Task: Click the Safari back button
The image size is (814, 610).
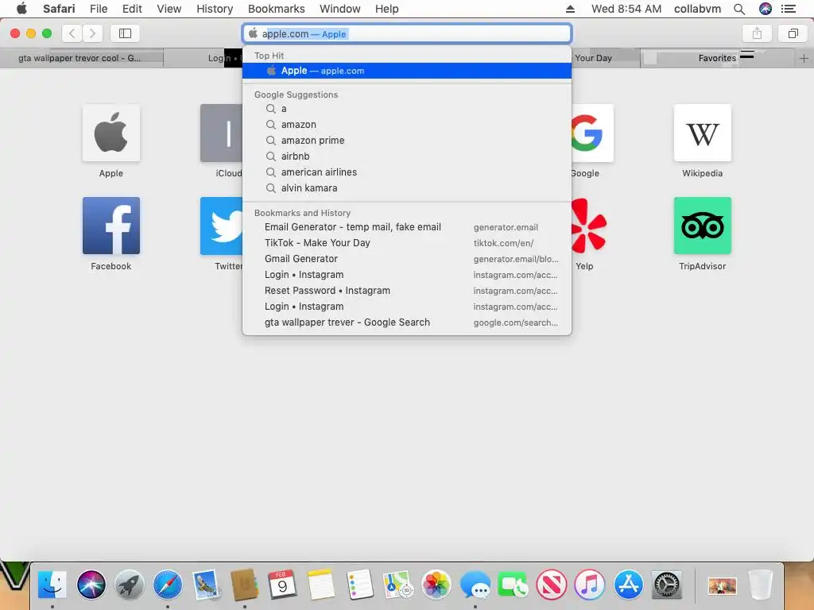Action: click(72, 33)
